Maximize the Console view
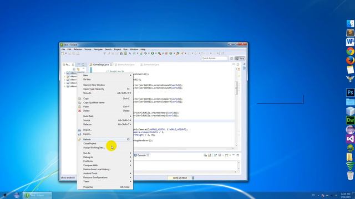This screenshot has width=355, height=199. (238, 155)
